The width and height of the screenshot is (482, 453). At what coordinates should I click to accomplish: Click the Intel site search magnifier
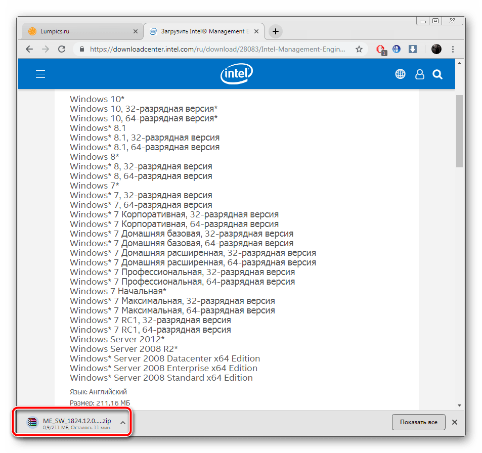[437, 75]
